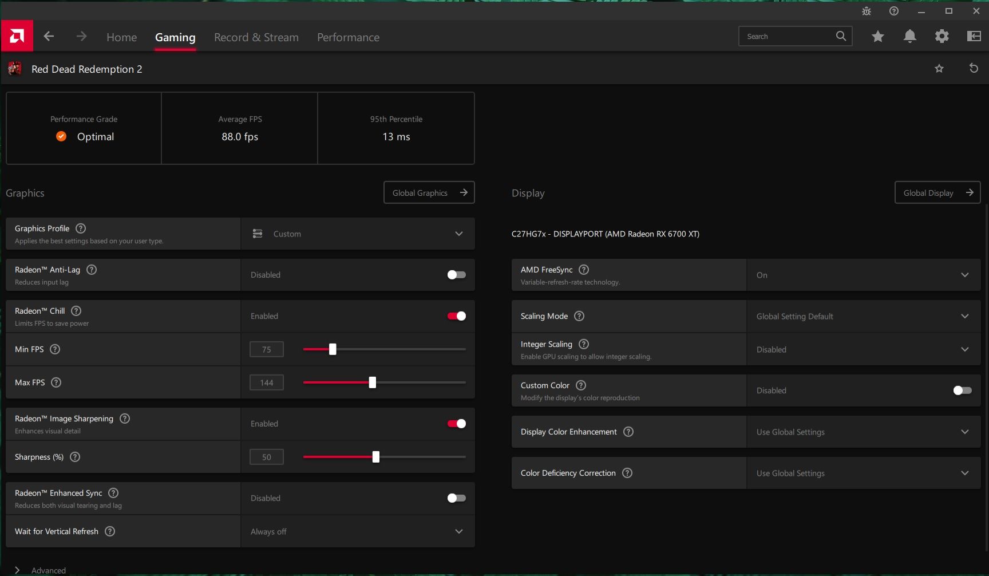
Task: Click the Global Display button
Action: pyautogui.click(x=937, y=193)
